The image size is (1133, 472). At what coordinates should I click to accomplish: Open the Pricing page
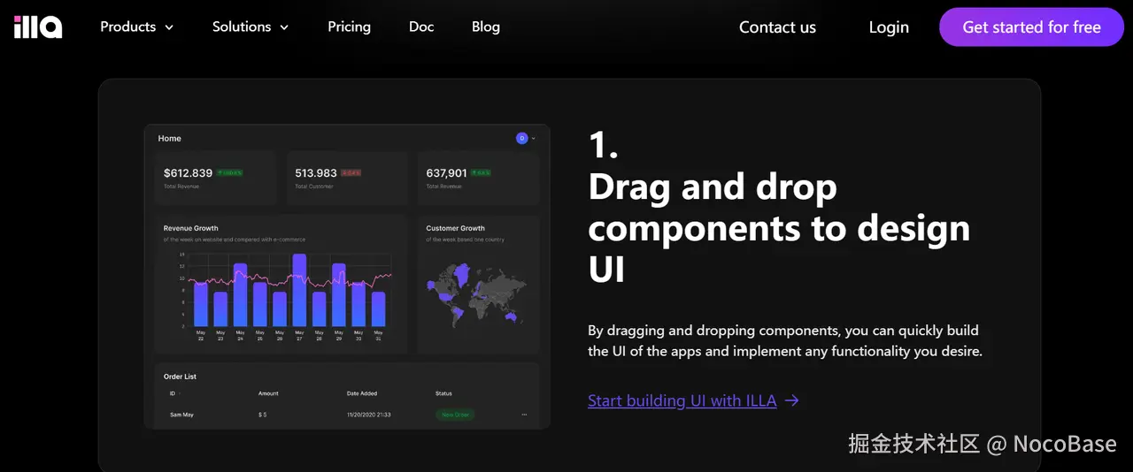(x=349, y=27)
